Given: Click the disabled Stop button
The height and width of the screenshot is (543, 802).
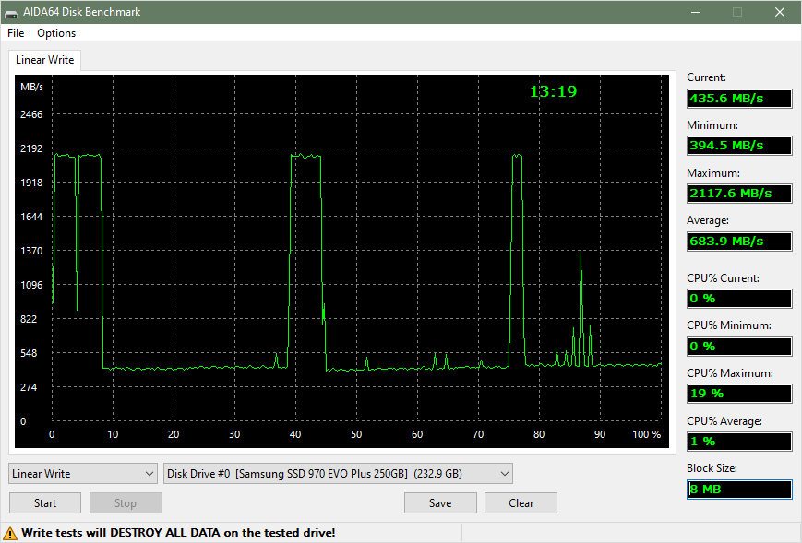Looking at the screenshot, I should (x=126, y=503).
